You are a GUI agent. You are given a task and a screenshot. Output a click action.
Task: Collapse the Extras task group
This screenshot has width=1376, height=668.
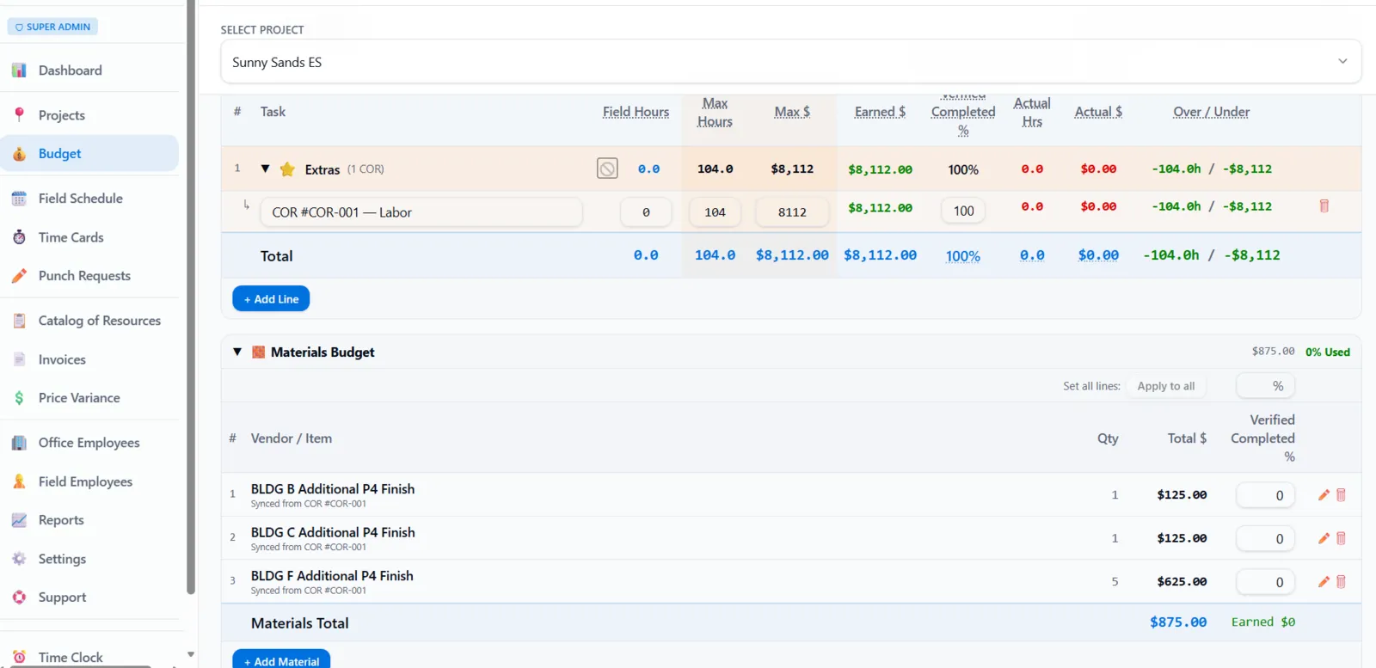coord(265,169)
